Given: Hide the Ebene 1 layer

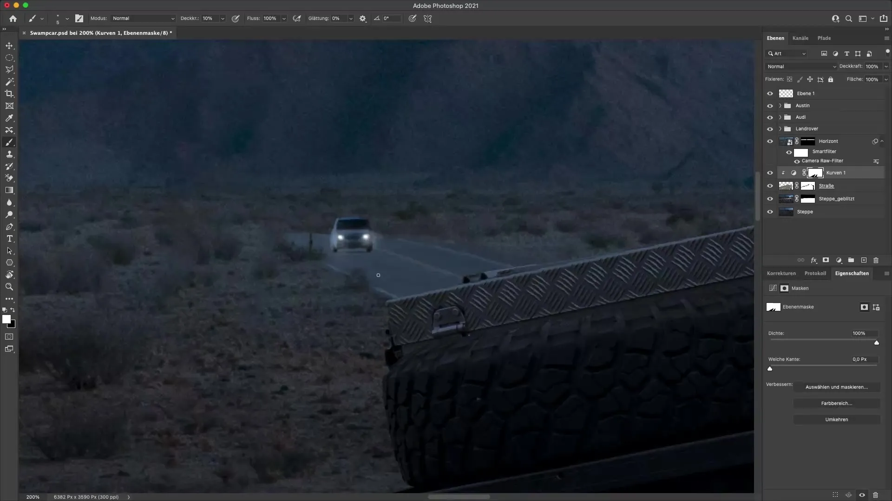Looking at the screenshot, I should click(x=770, y=93).
